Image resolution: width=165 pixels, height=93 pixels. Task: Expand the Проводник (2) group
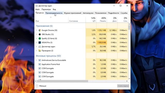pyautogui.click(x=36, y=51)
